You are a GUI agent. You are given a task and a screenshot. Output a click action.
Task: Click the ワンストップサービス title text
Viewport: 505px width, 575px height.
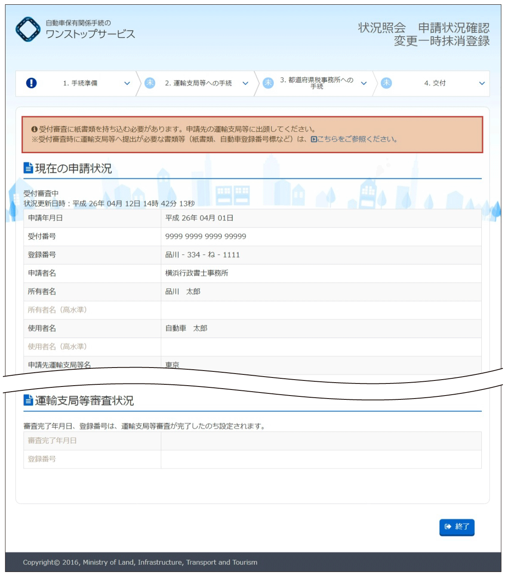[x=90, y=34]
